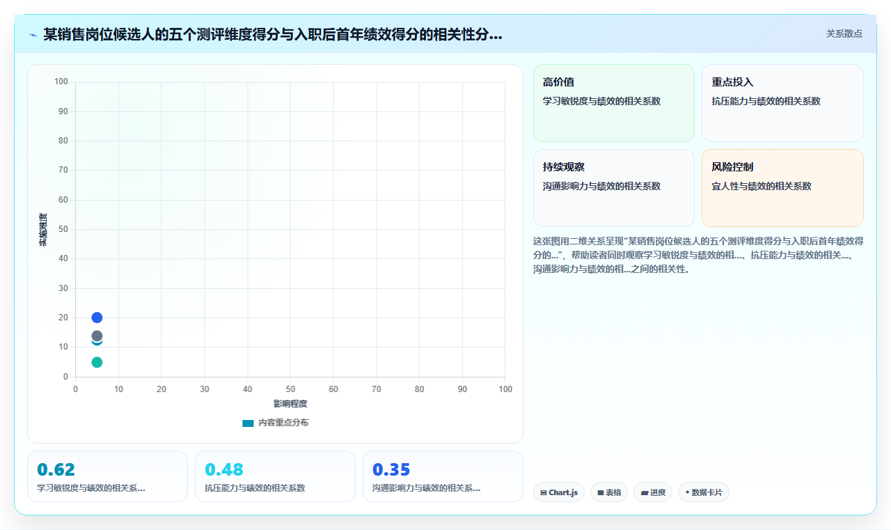The image size is (891, 530).
Task: Open the 高价值 quadrant card
Action: click(614, 103)
